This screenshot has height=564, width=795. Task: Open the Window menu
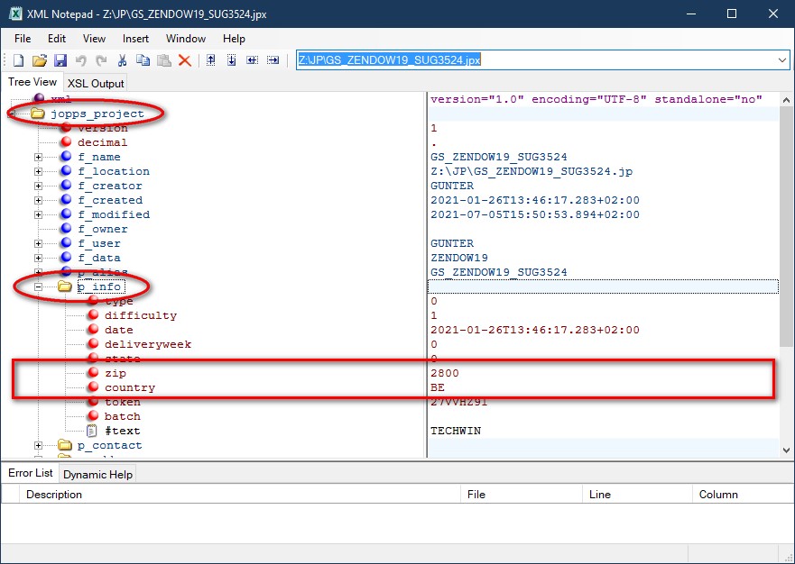click(186, 39)
